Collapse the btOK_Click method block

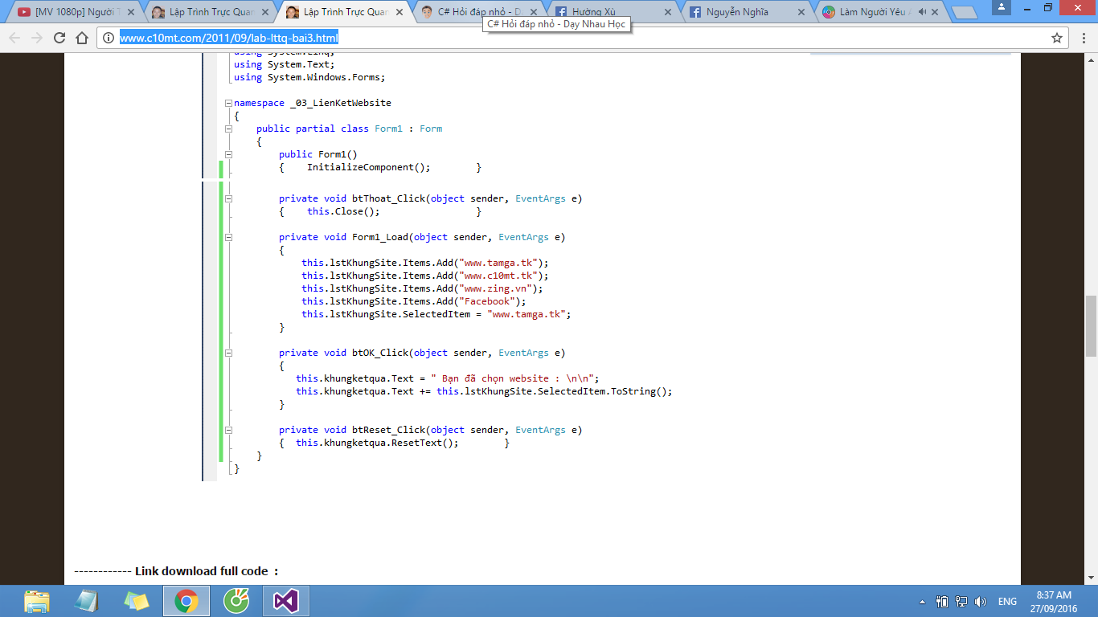pos(228,353)
